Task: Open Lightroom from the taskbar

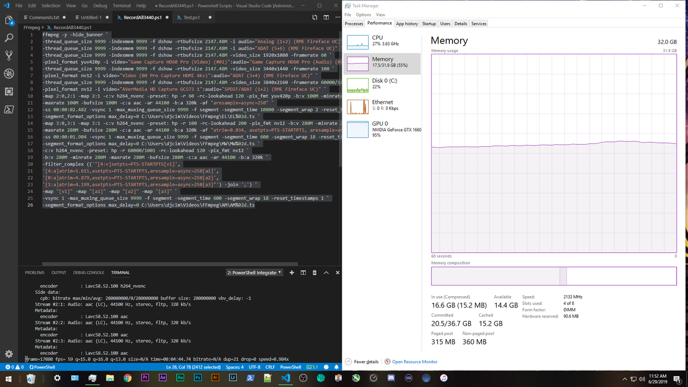Action: (233, 378)
